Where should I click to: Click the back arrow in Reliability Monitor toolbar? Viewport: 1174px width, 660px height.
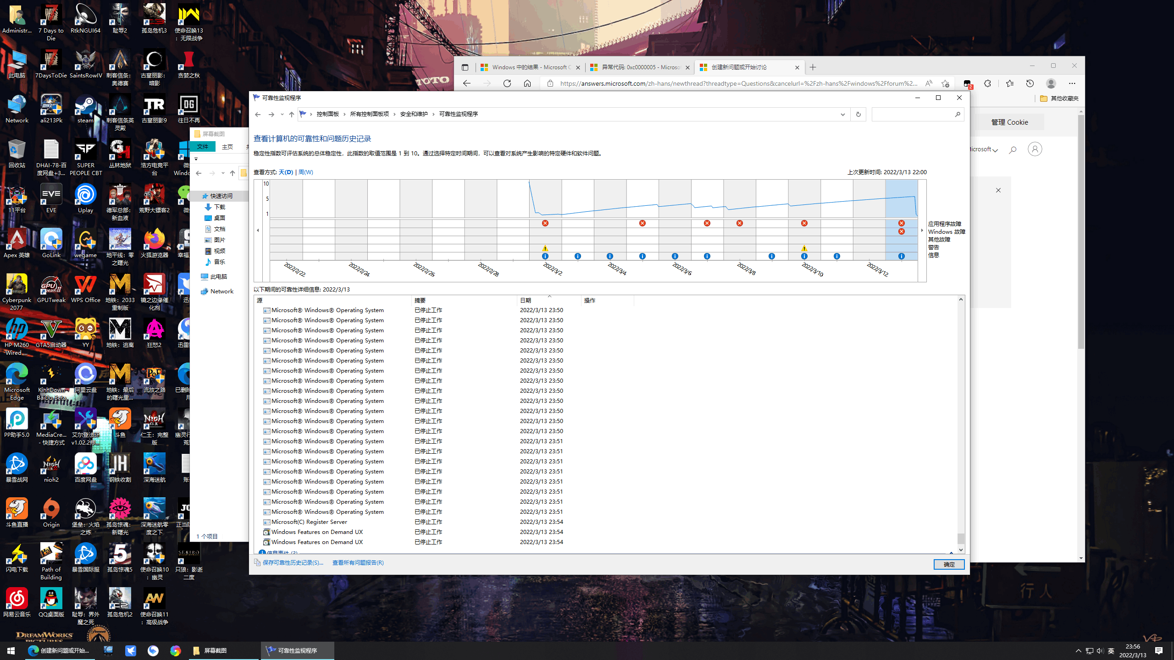coord(258,114)
